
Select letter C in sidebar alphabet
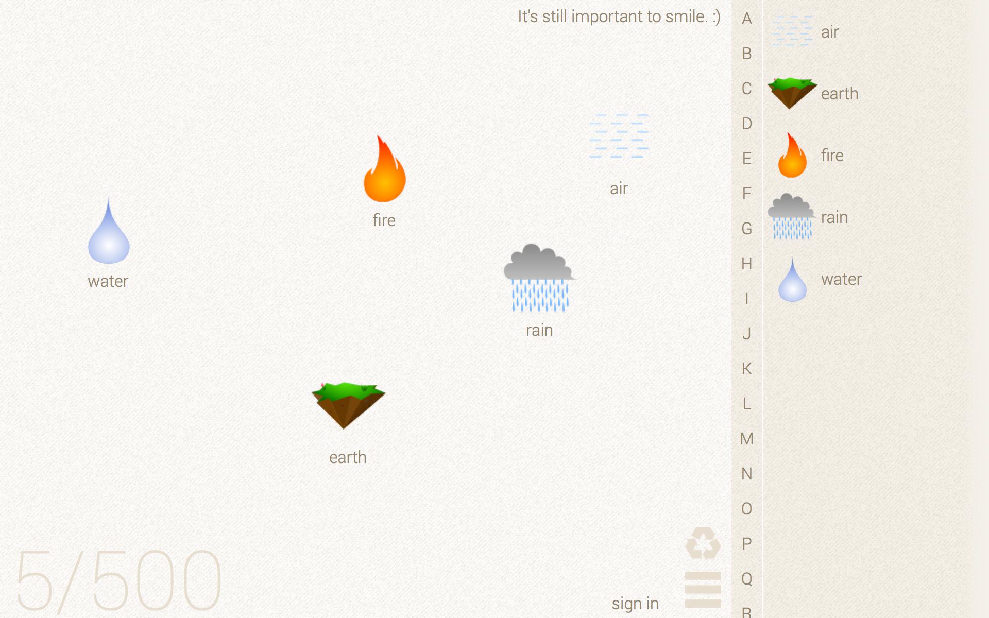click(746, 88)
